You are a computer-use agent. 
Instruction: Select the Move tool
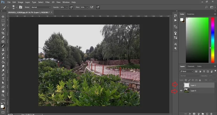3,17
